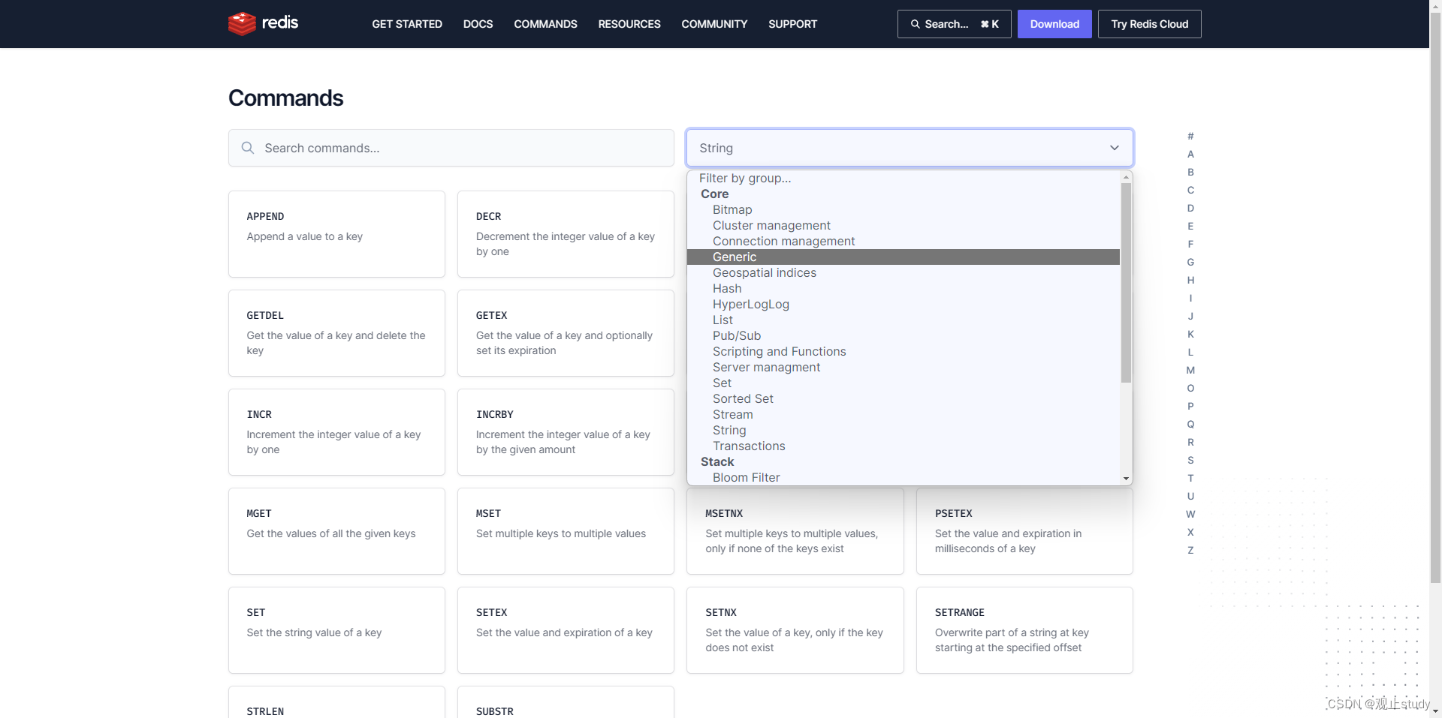Choose Transactions in the group list
Viewport: 1442px width, 718px height.
coord(904,446)
